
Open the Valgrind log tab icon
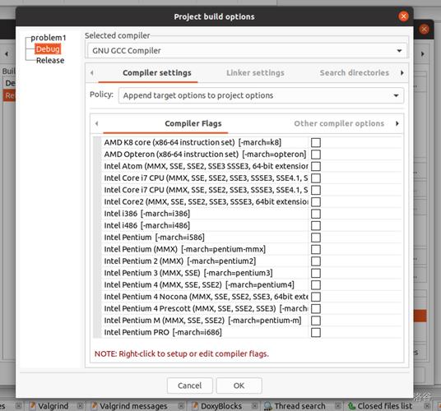point(33,406)
